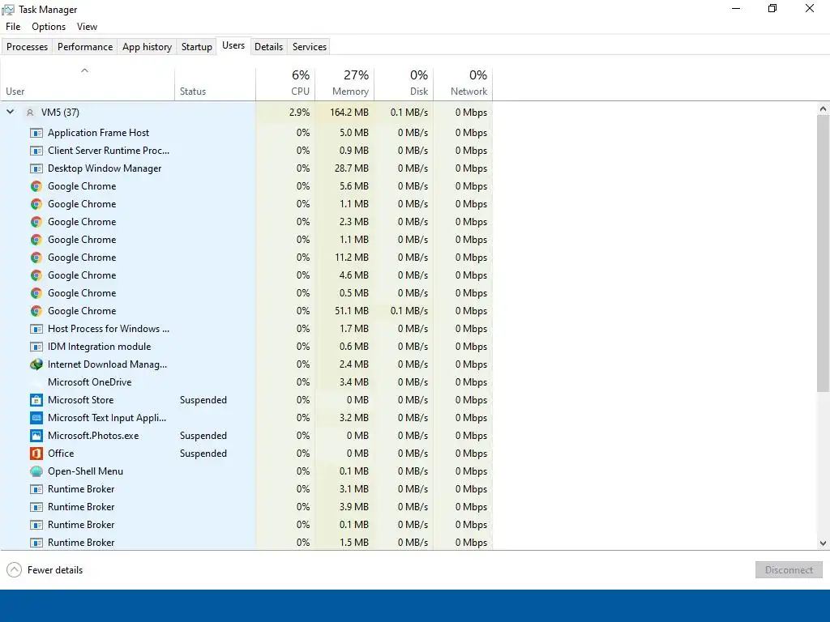
Task: Click the orange Office icon
Action: (36, 454)
